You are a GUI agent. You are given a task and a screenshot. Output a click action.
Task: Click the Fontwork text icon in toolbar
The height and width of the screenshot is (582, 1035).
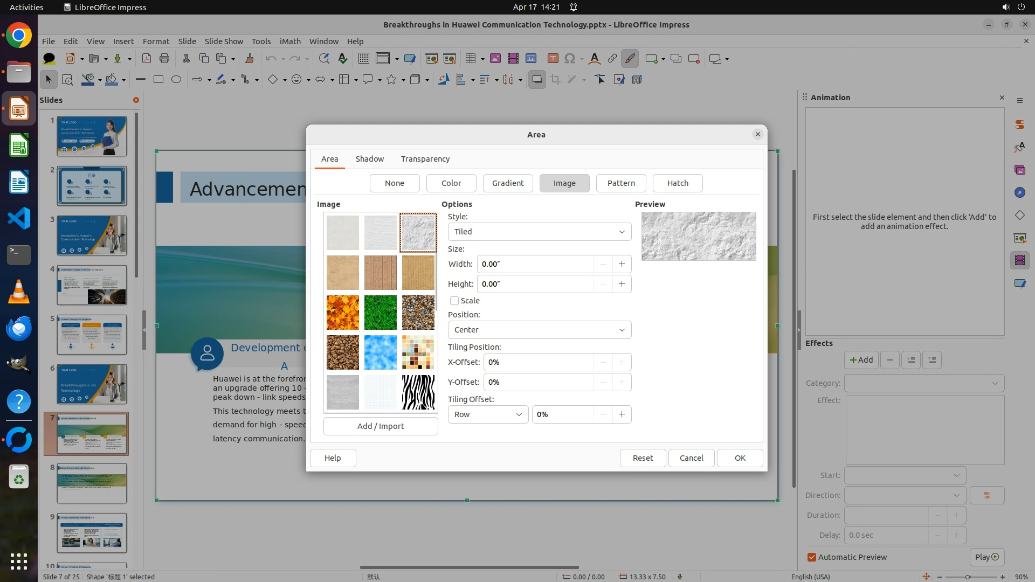[x=594, y=59]
